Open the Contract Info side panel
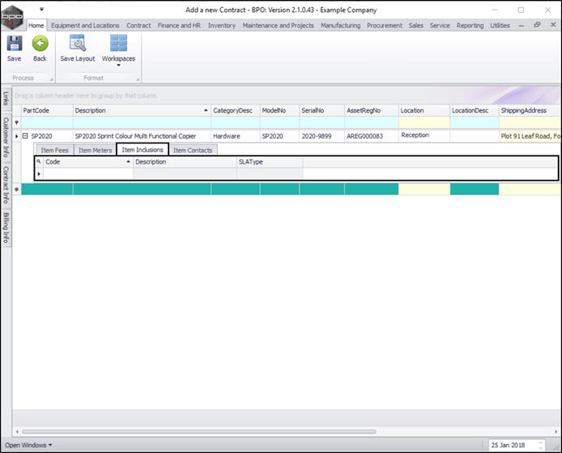 click(x=6, y=184)
